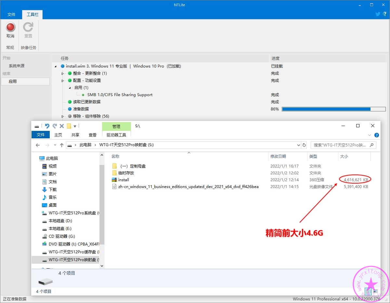390x303 pixels.
Task: Click the undo arrow in Explorer quick access toolbar
Action: [x=47, y=126]
